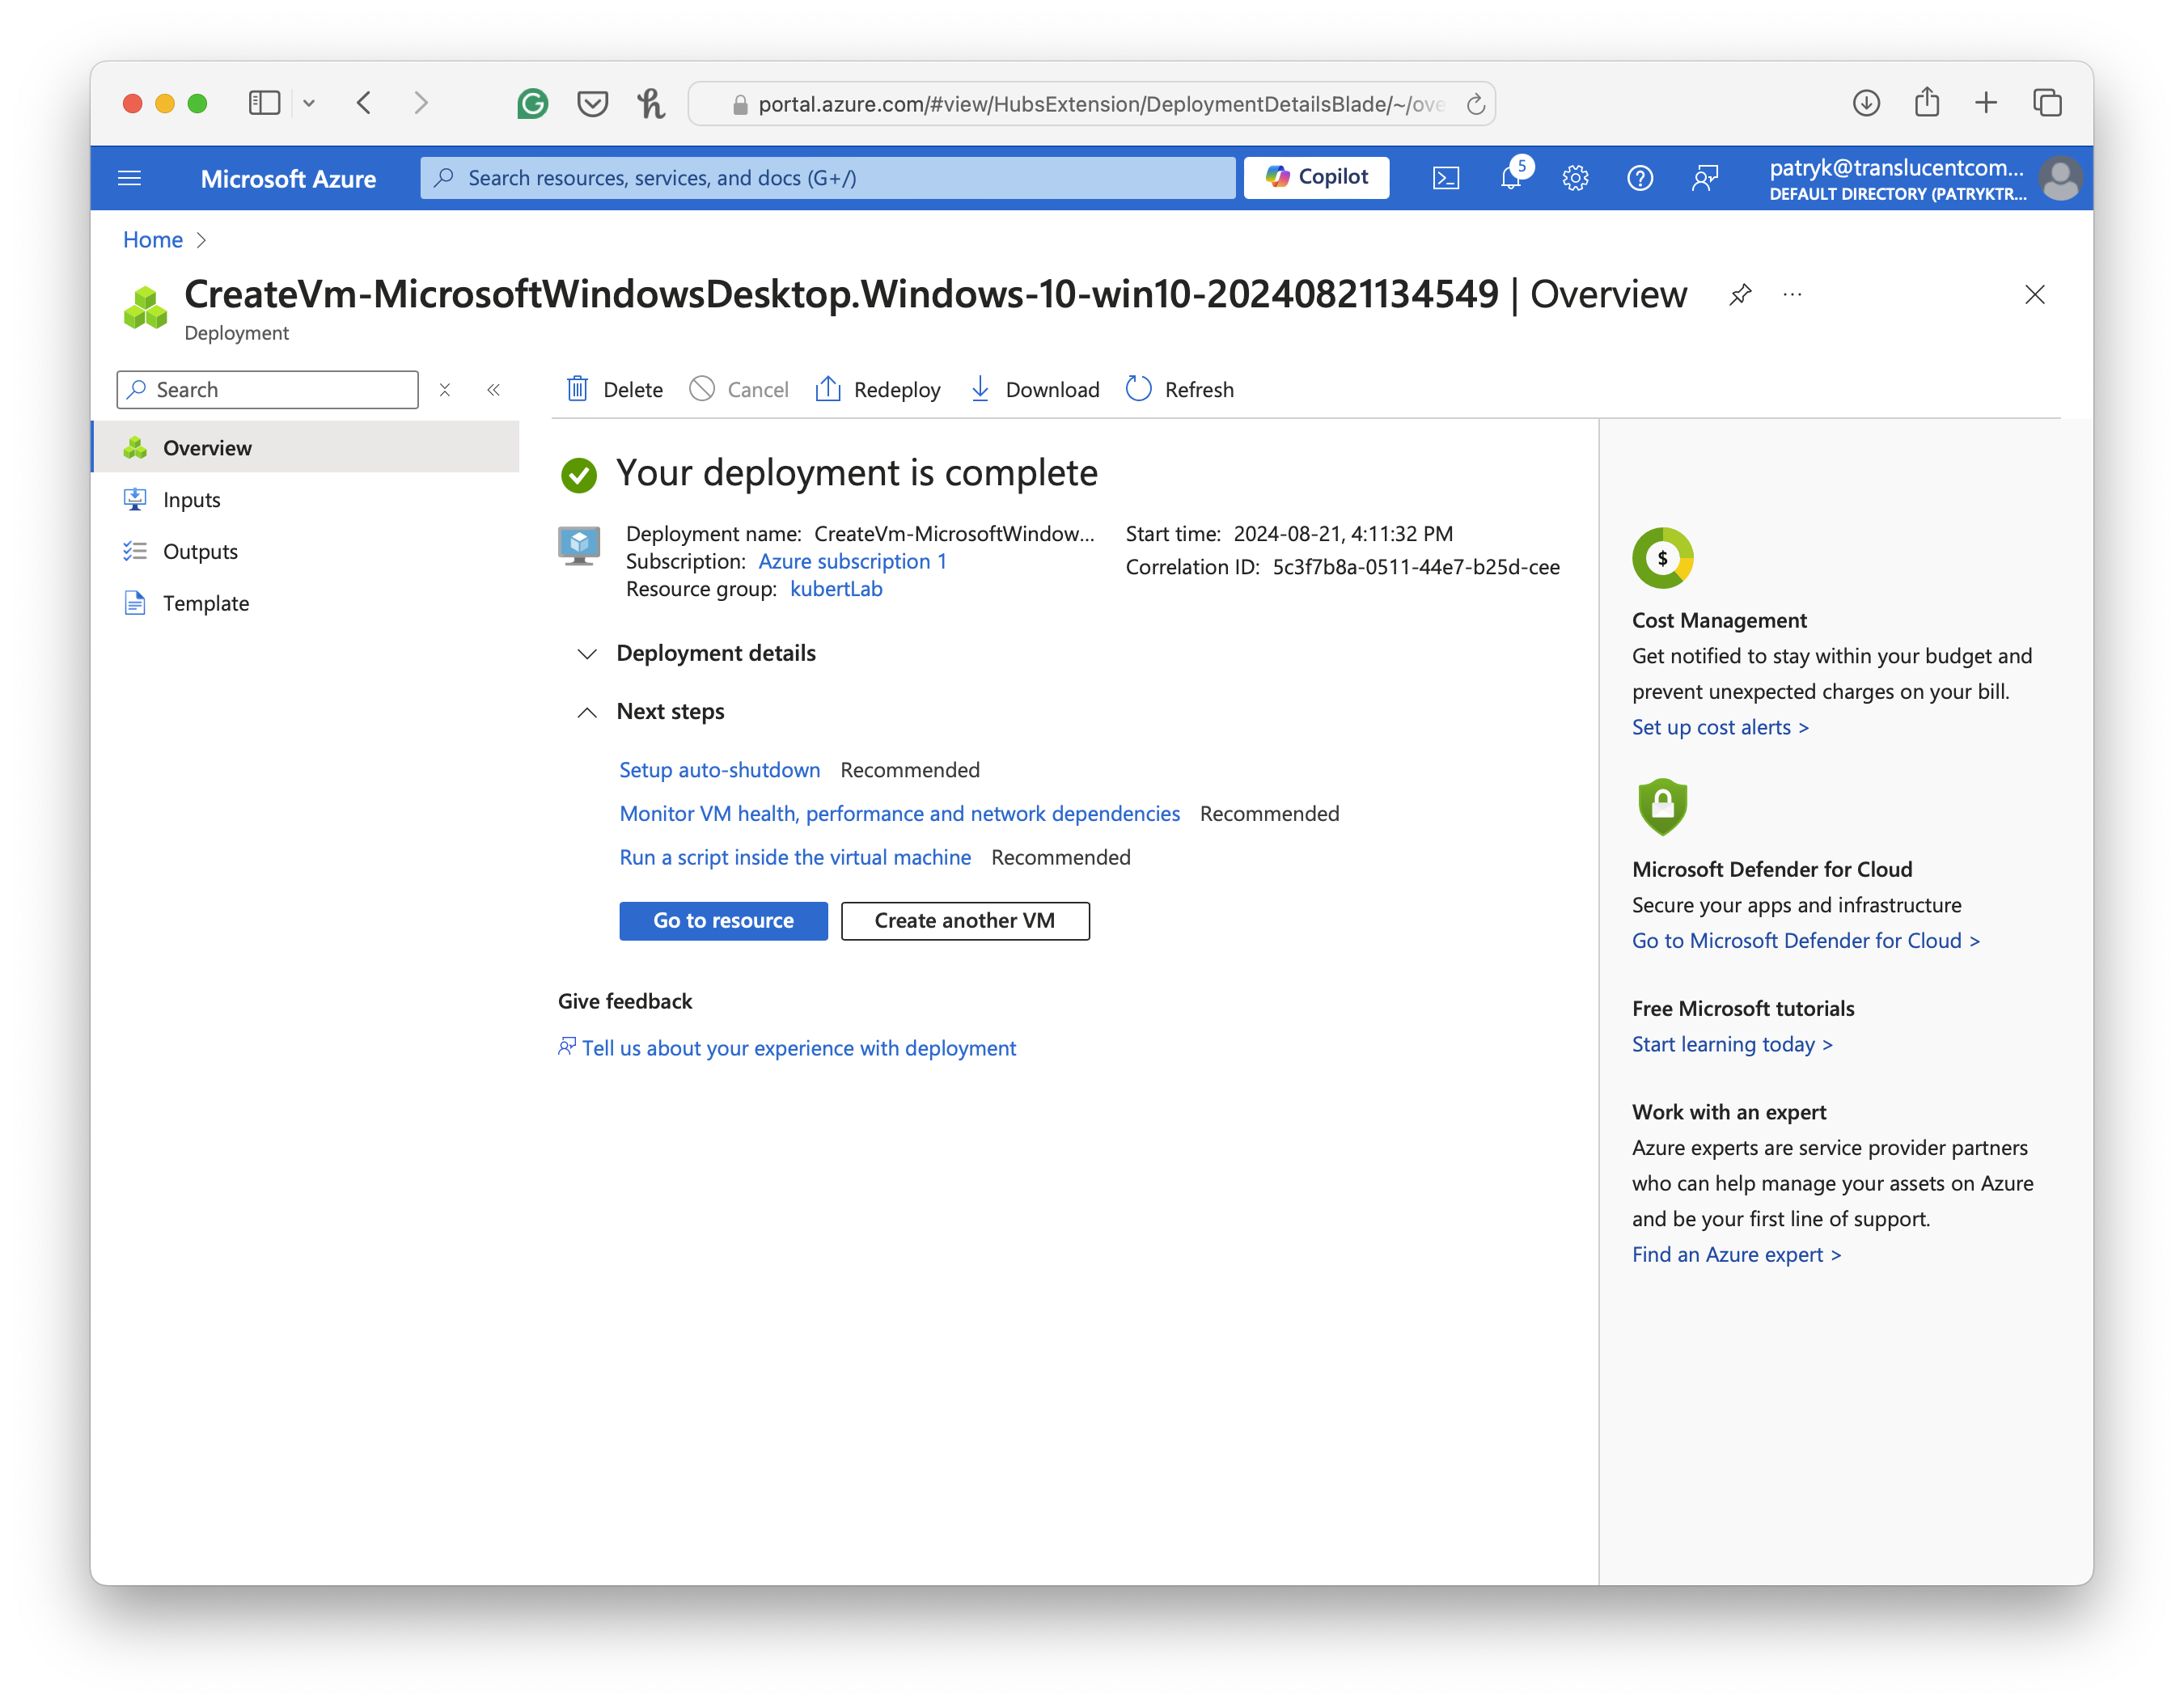Viewport: 2184px width, 1705px height.
Task: Open the Cloud Shell terminal icon
Action: coord(1446,178)
